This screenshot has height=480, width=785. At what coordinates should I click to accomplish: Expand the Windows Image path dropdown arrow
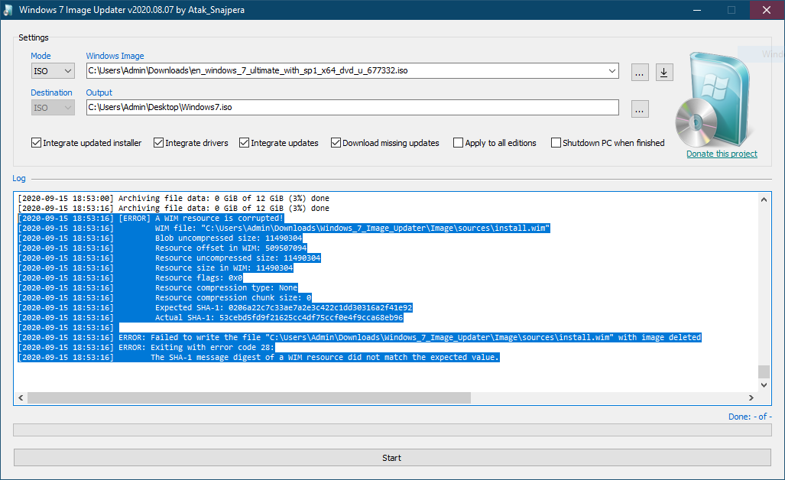(611, 71)
